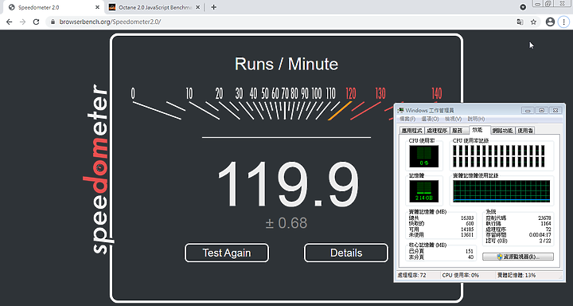This screenshot has width=573, height=306.
Task: Open Task Manager 檔案(F) menu
Action: 407,119
